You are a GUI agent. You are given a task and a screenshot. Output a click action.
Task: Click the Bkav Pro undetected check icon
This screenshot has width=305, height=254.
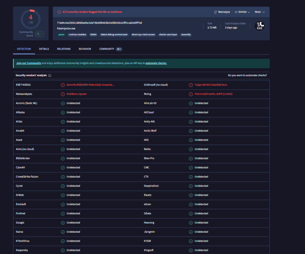click(x=191, y=159)
